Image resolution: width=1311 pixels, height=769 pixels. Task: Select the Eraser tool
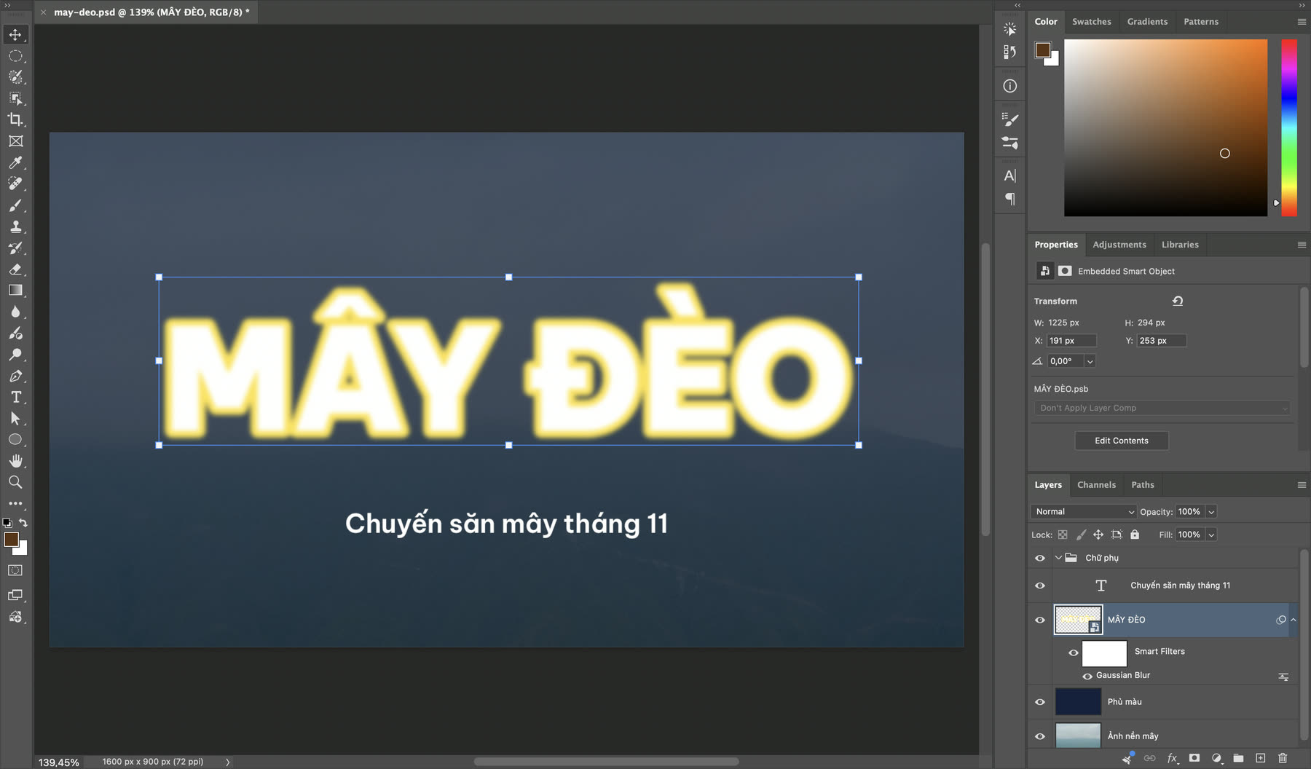coord(15,269)
